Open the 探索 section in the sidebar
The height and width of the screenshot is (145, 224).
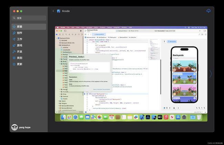pyautogui.click(x=29, y=27)
